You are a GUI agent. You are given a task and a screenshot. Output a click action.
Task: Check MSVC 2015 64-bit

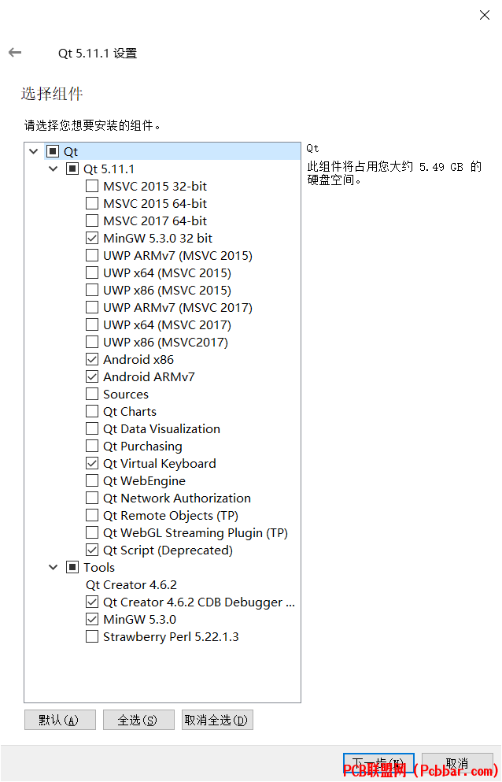pyautogui.click(x=92, y=203)
